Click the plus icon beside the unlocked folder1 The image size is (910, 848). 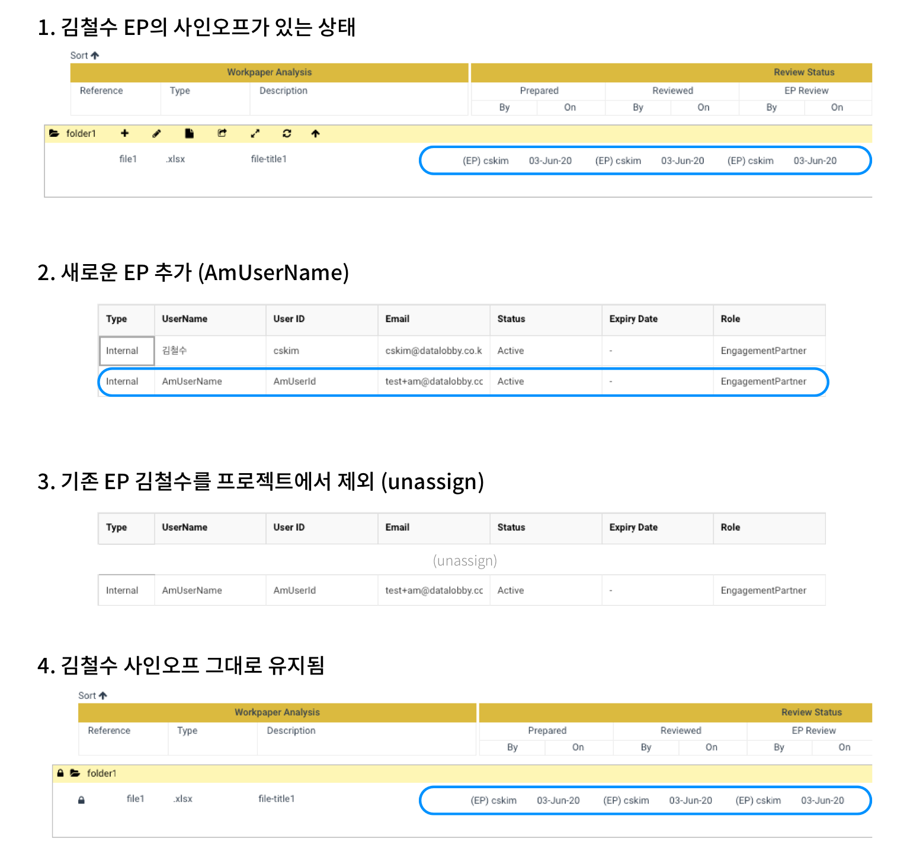[124, 133]
